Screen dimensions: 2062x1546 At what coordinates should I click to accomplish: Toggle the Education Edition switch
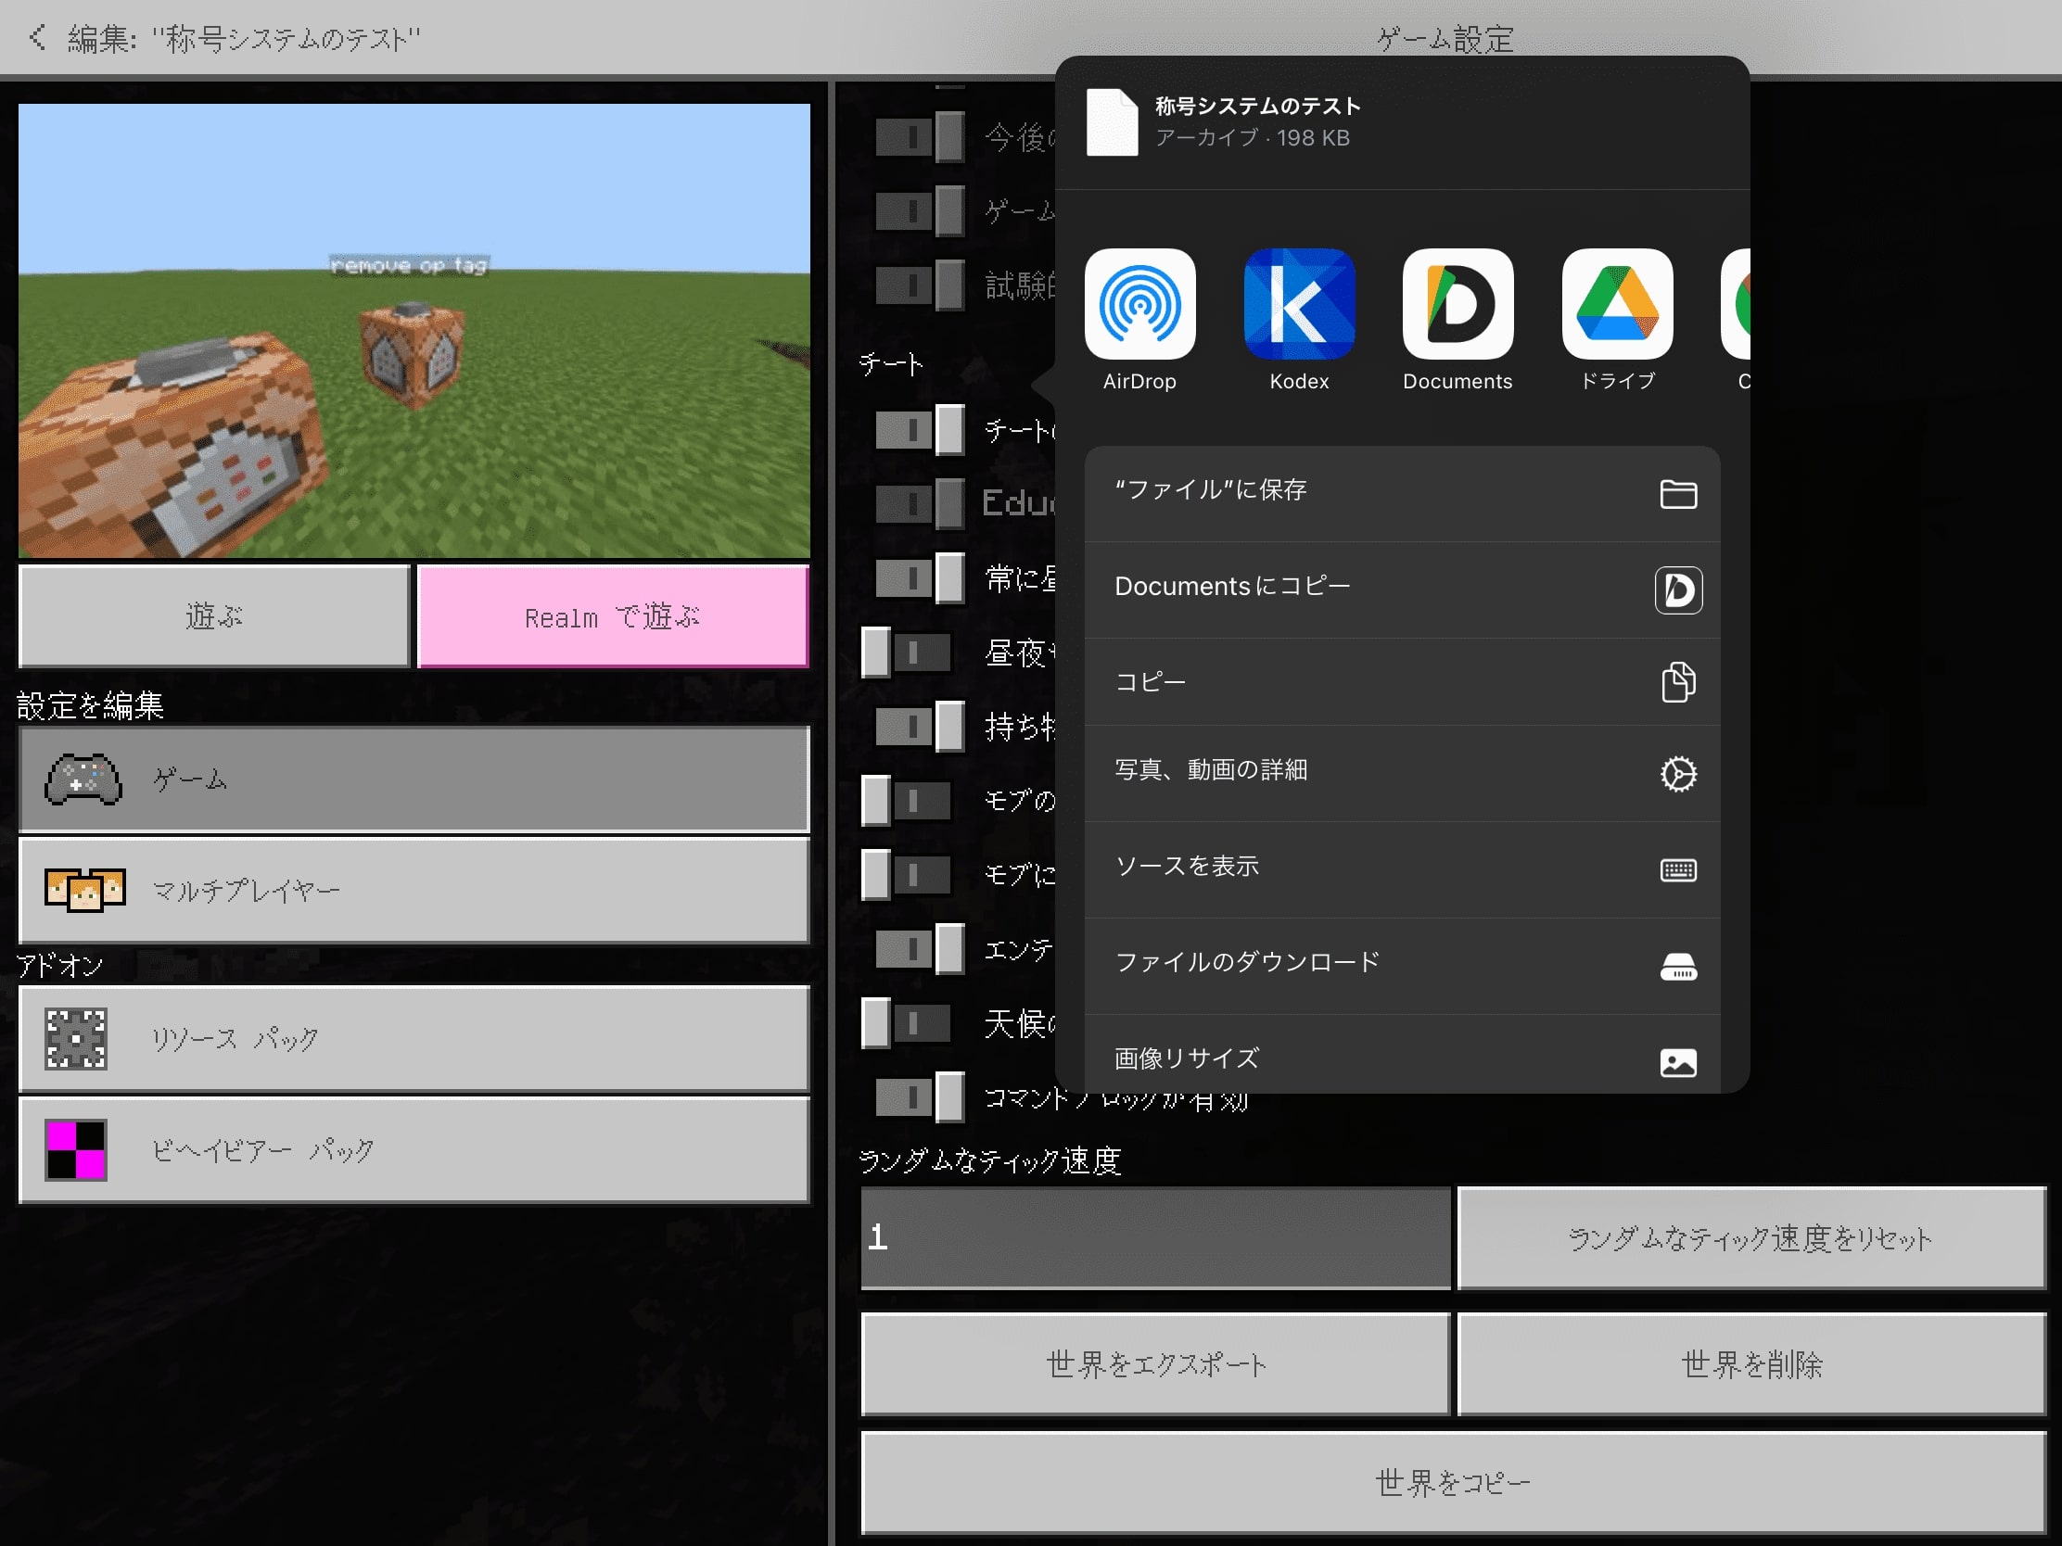point(919,503)
